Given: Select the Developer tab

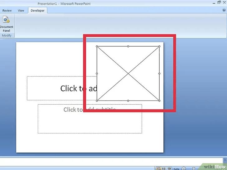Looking at the screenshot, I should click(37, 11).
